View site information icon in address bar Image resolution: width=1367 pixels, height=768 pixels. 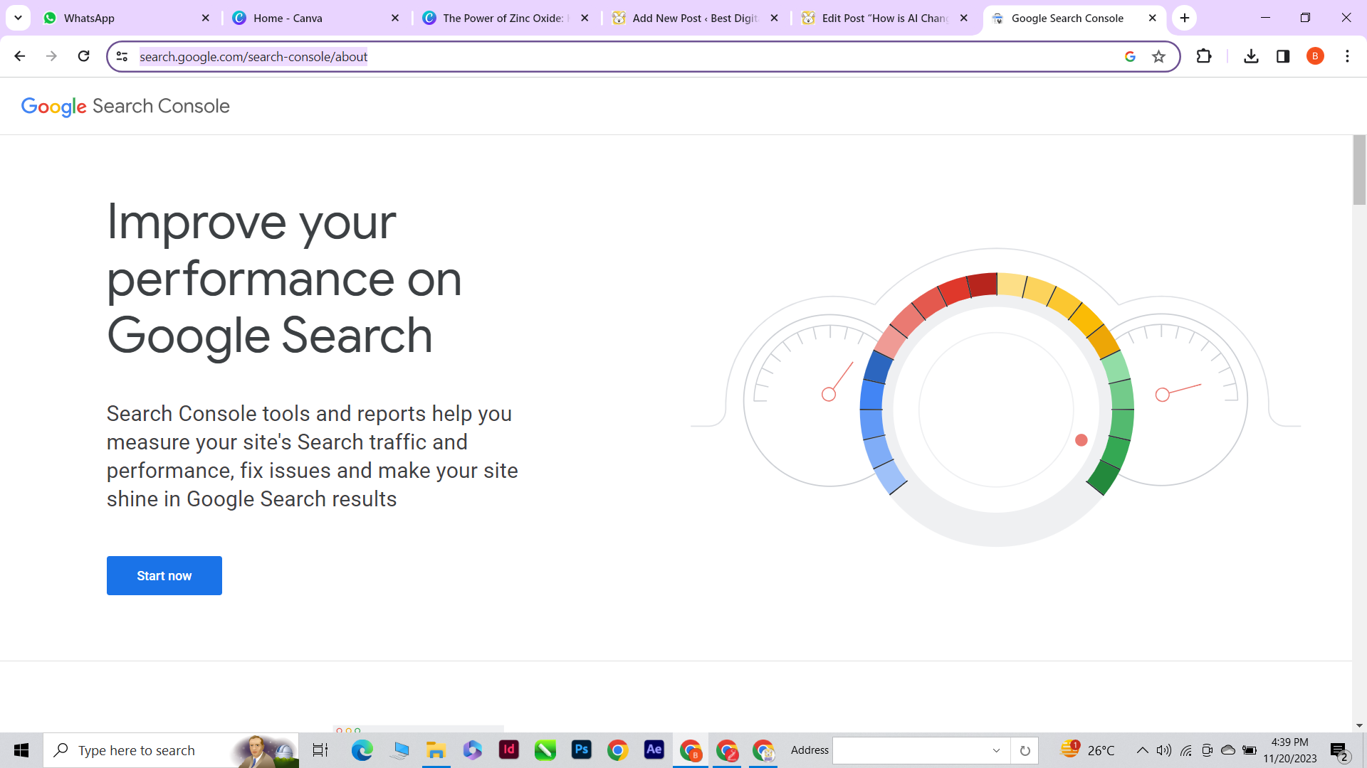tap(122, 56)
